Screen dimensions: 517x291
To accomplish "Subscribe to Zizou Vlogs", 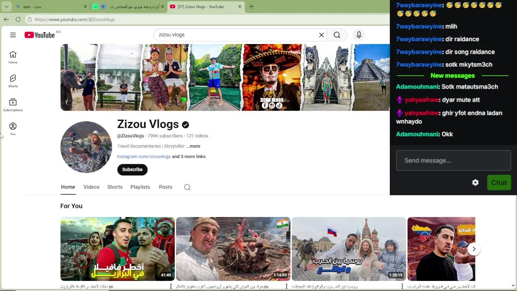I will click(x=132, y=170).
